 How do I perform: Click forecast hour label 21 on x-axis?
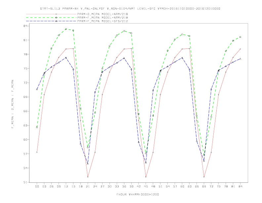[x=88, y=186]
